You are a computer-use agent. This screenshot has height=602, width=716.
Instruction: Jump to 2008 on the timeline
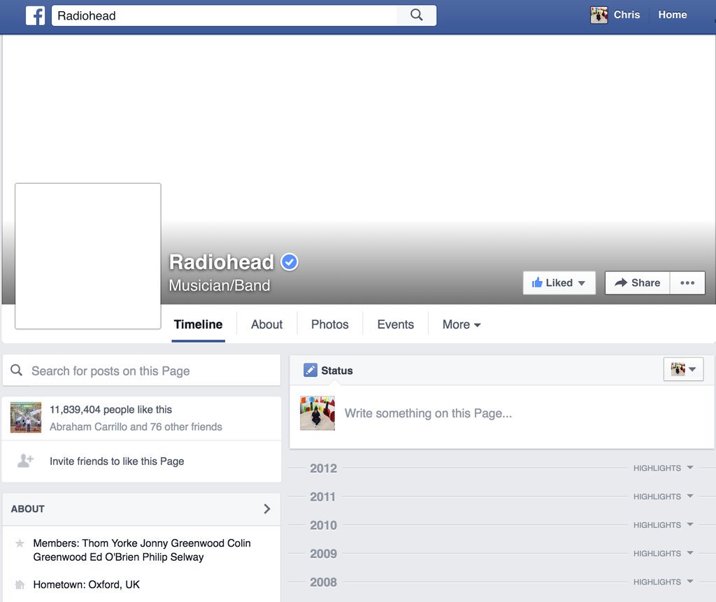point(323,582)
